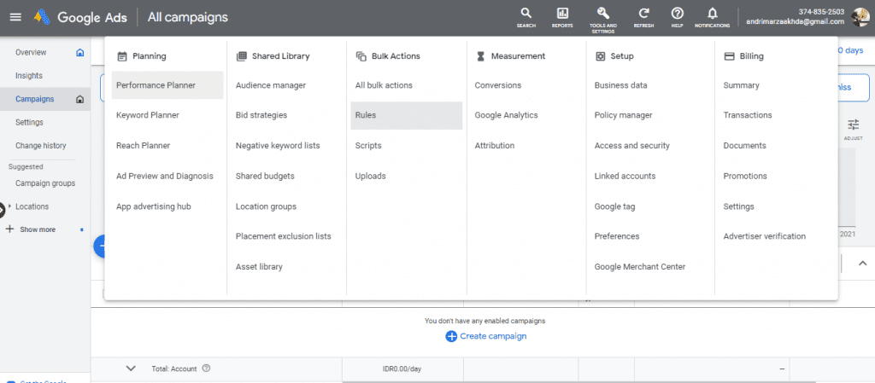Image resolution: width=875 pixels, height=383 pixels.
Task: Open the hamburger main menu
Action: (x=15, y=17)
